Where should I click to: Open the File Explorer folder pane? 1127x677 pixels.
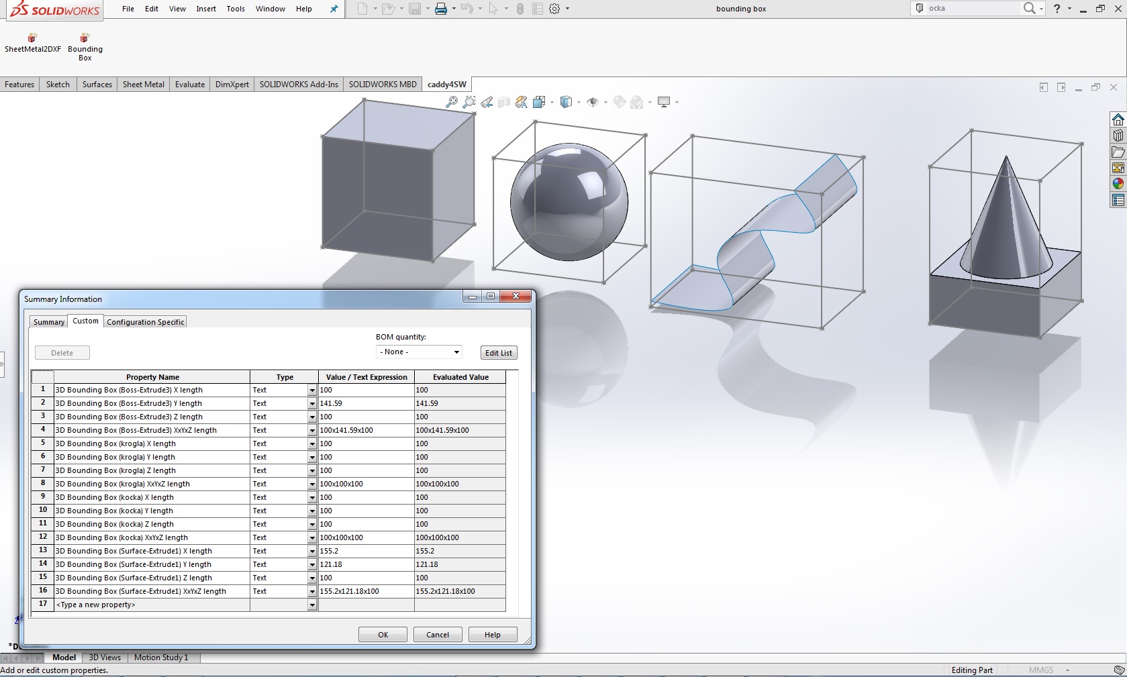[x=1118, y=152]
